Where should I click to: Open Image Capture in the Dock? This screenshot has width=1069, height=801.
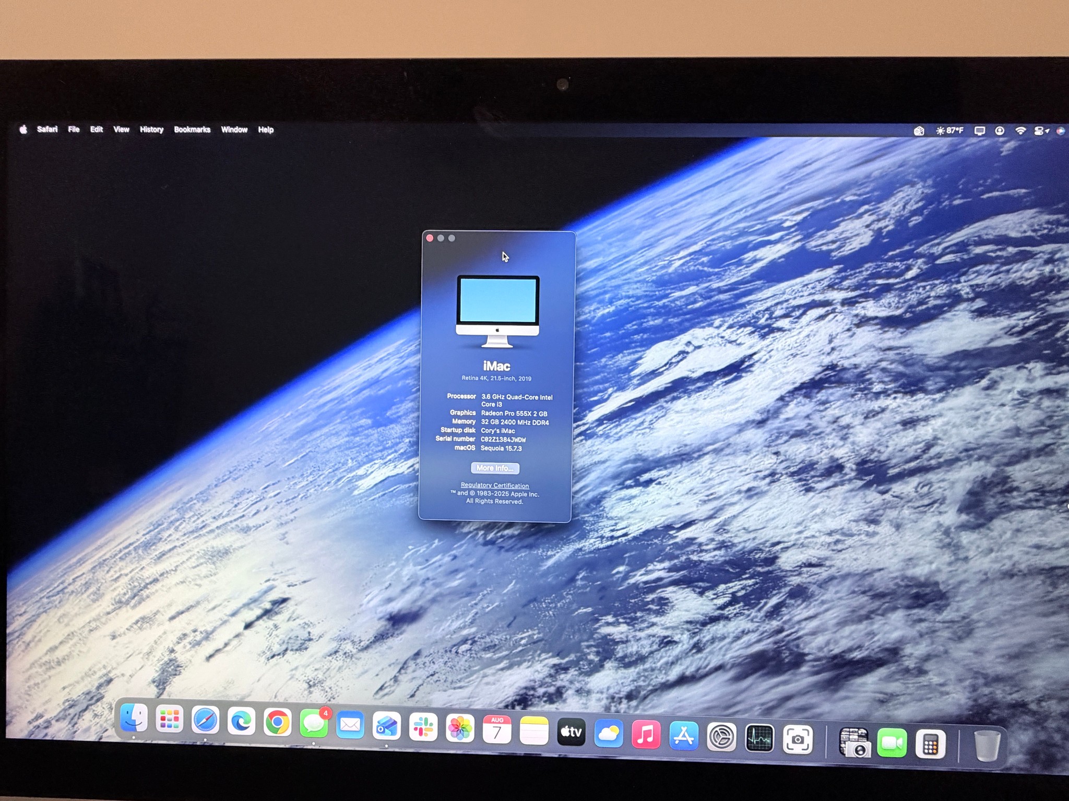click(854, 742)
